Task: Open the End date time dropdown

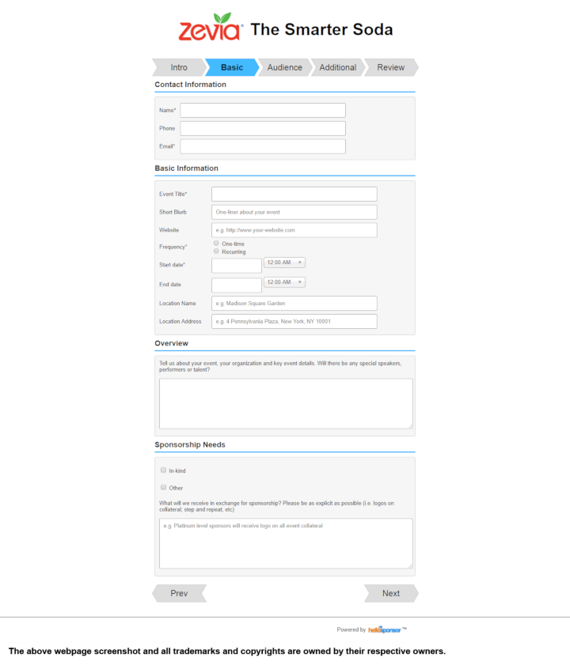Action: 284,282
